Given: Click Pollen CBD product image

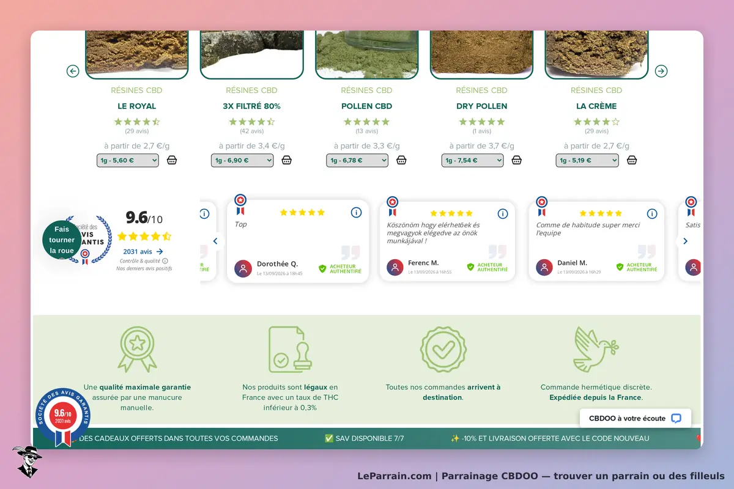Looking at the screenshot, I should click(x=366, y=54).
